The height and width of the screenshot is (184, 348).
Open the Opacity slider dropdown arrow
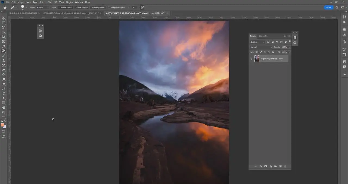click(x=289, y=47)
